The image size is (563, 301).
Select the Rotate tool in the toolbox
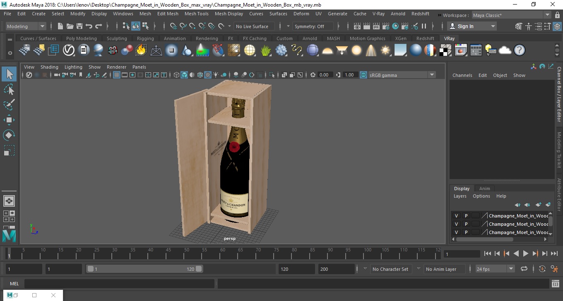pyautogui.click(x=9, y=135)
